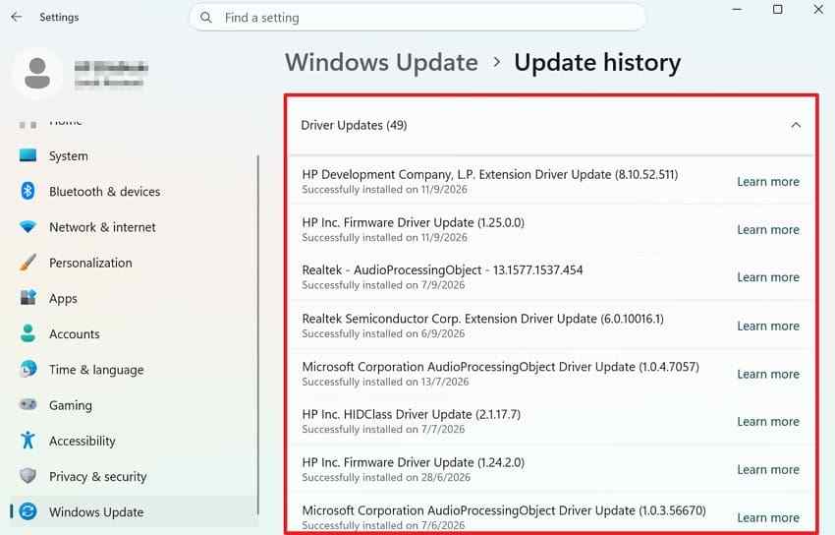Image resolution: width=835 pixels, height=535 pixels.
Task: Click the Update history page title
Action: point(597,62)
